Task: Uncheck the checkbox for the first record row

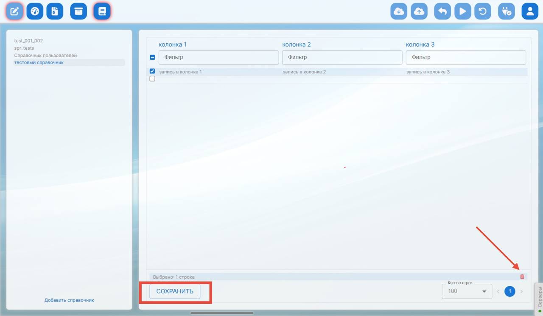Action: click(152, 71)
